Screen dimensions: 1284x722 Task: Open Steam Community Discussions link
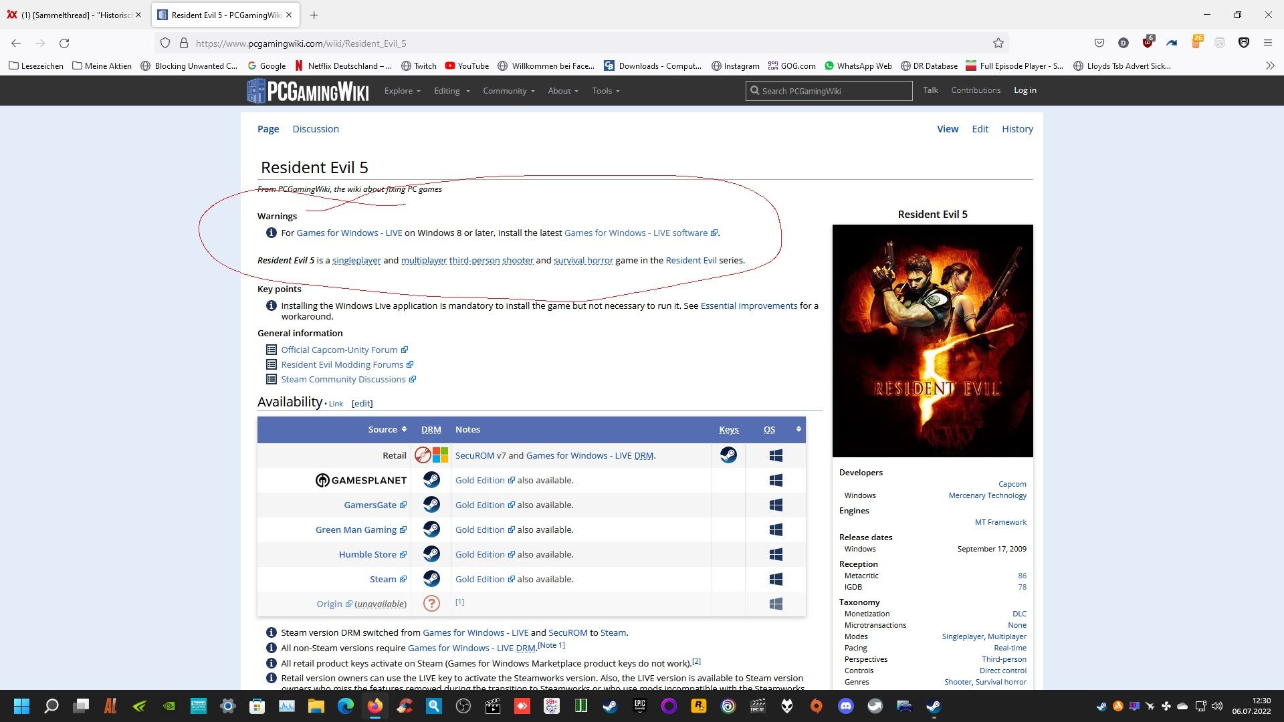[348, 379]
